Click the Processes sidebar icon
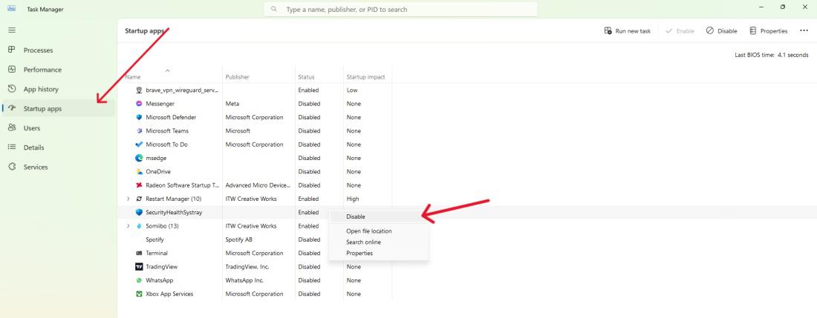Viewport: 817px width, 318px height. click(11, 50)
